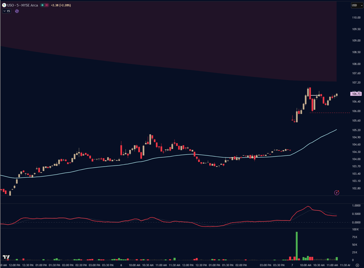Click the 106.00 price axis label
The image size is (364, 268).
tap(356, 111)
